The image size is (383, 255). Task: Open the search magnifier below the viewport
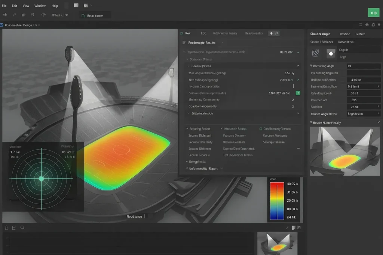click(22, 227)
